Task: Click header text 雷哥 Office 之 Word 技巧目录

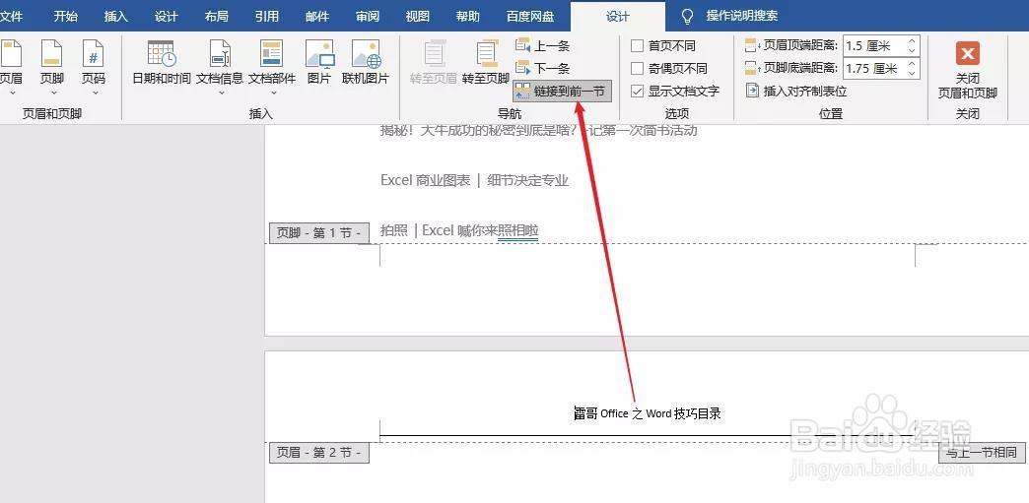Action: (x=648, y=413)
